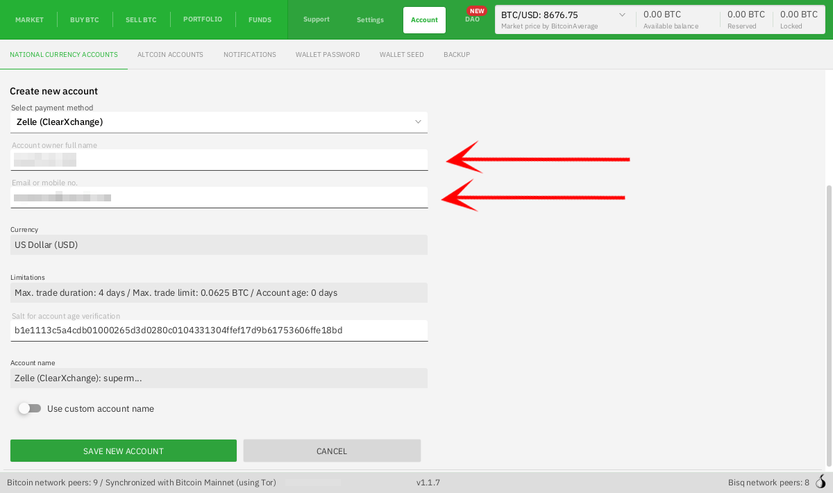
Task: Open the DAO section
Action: (x=472, y=19)
